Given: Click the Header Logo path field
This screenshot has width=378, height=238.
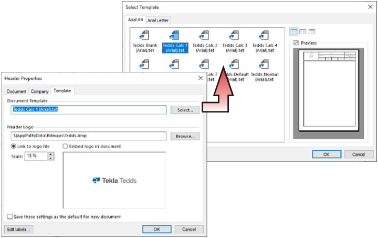Looking at the screenshot, I should (x=89, y=136).
